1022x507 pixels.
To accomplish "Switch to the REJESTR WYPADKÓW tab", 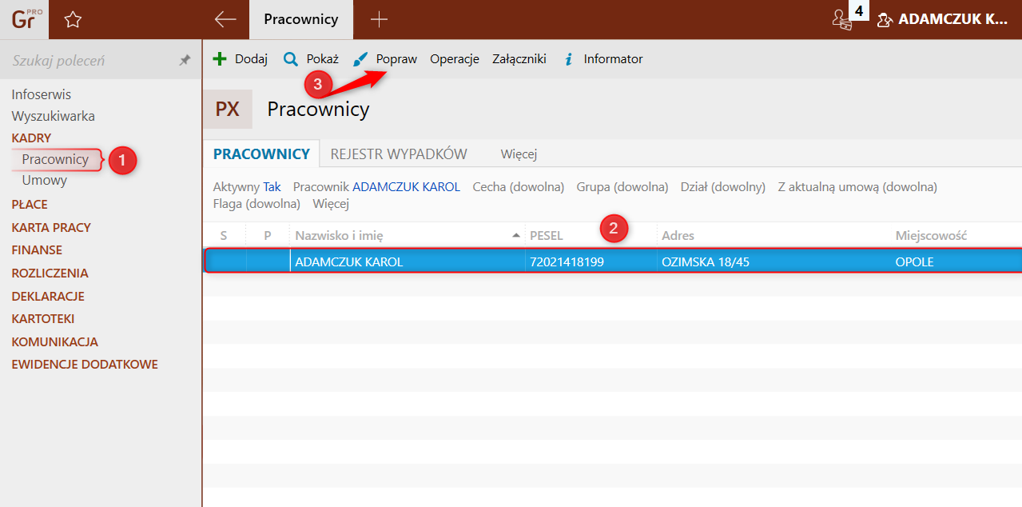I will 399,154.
